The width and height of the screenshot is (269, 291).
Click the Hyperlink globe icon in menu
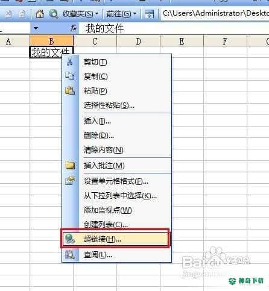(70, 239)
